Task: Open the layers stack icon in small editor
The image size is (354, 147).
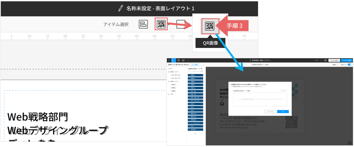Action: click(x=183, y=60)
